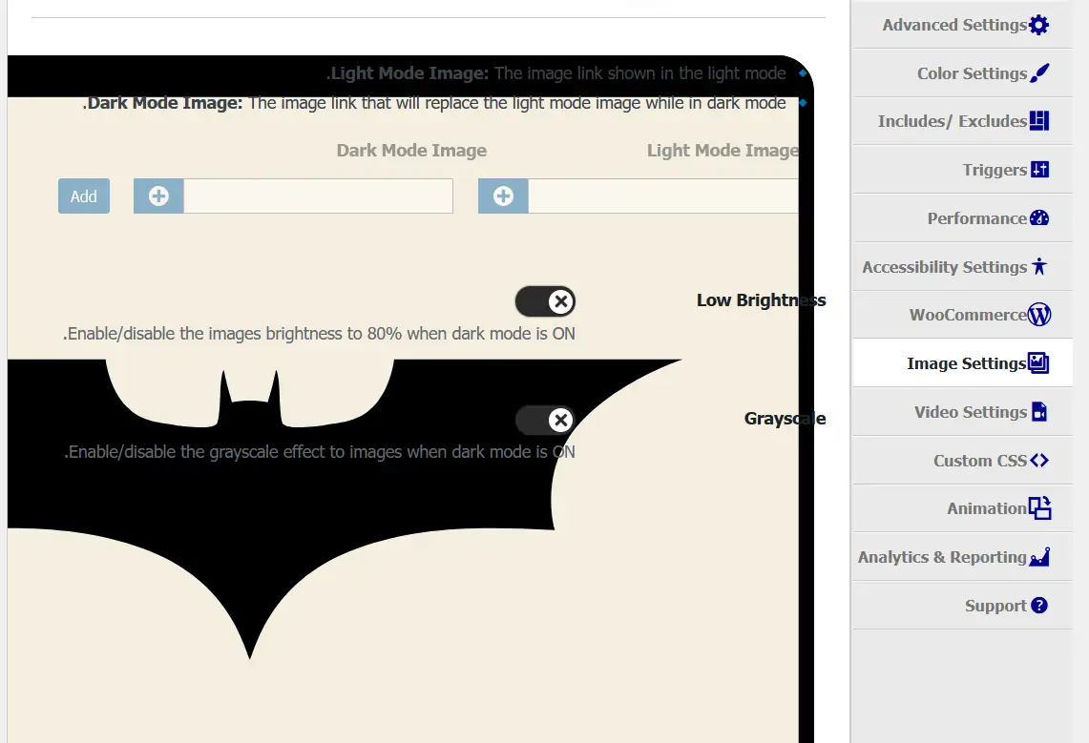The width and height of the screenshot is (1089, 743).
Task: Click the brightness to 80% description text
Action: [x=319, y=334]
